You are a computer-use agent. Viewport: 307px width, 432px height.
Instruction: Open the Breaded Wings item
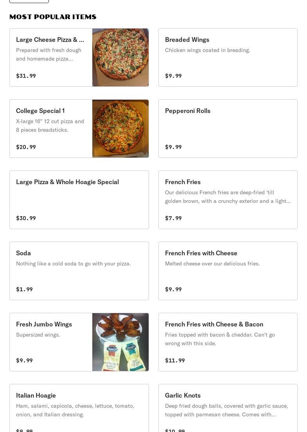point(187,39)
